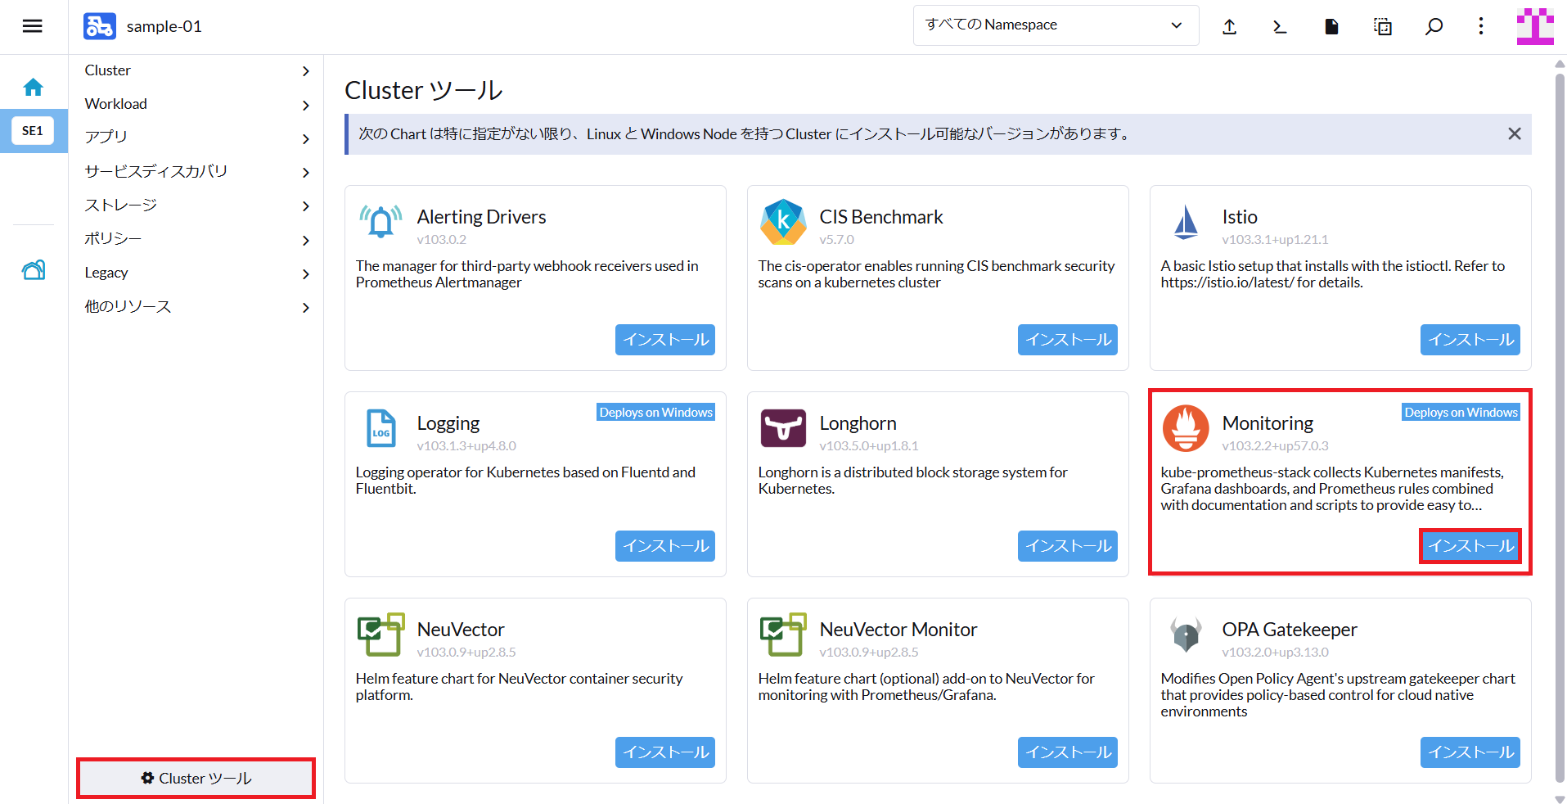Expand the Cluster menu chevron
Screen dimensions: 1567x804
[x=306, y=71]
